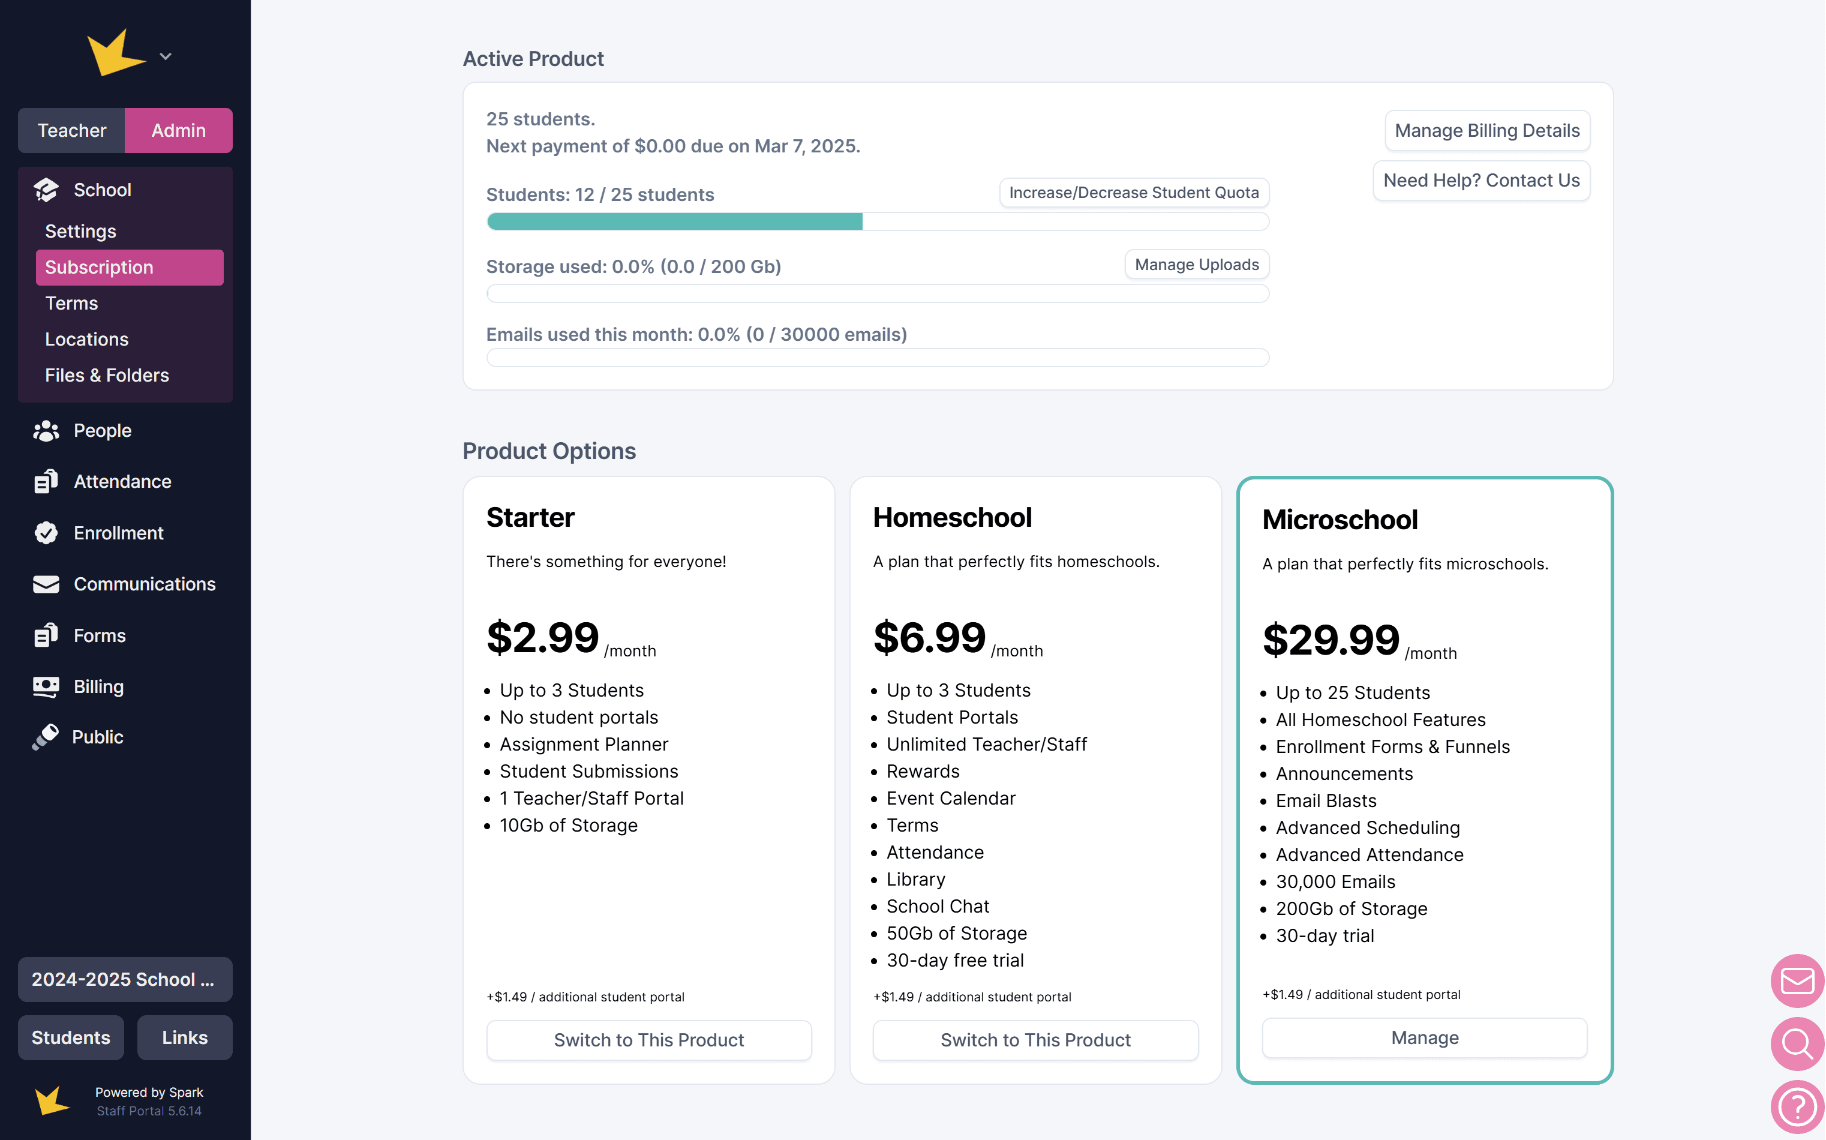The height and width of the screenshot is (1140, 1826).
Task: Open the 2024-2025 School year selector
Action: pyautogui.click(x=125, y=979)
